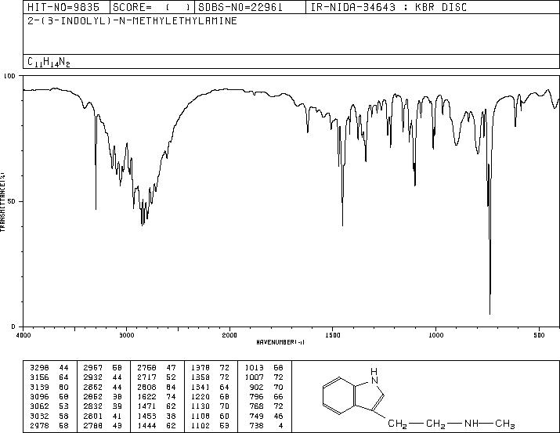Click the 2717 peak table entry
The image size is (560, 433).
click(x=157, y=377)
